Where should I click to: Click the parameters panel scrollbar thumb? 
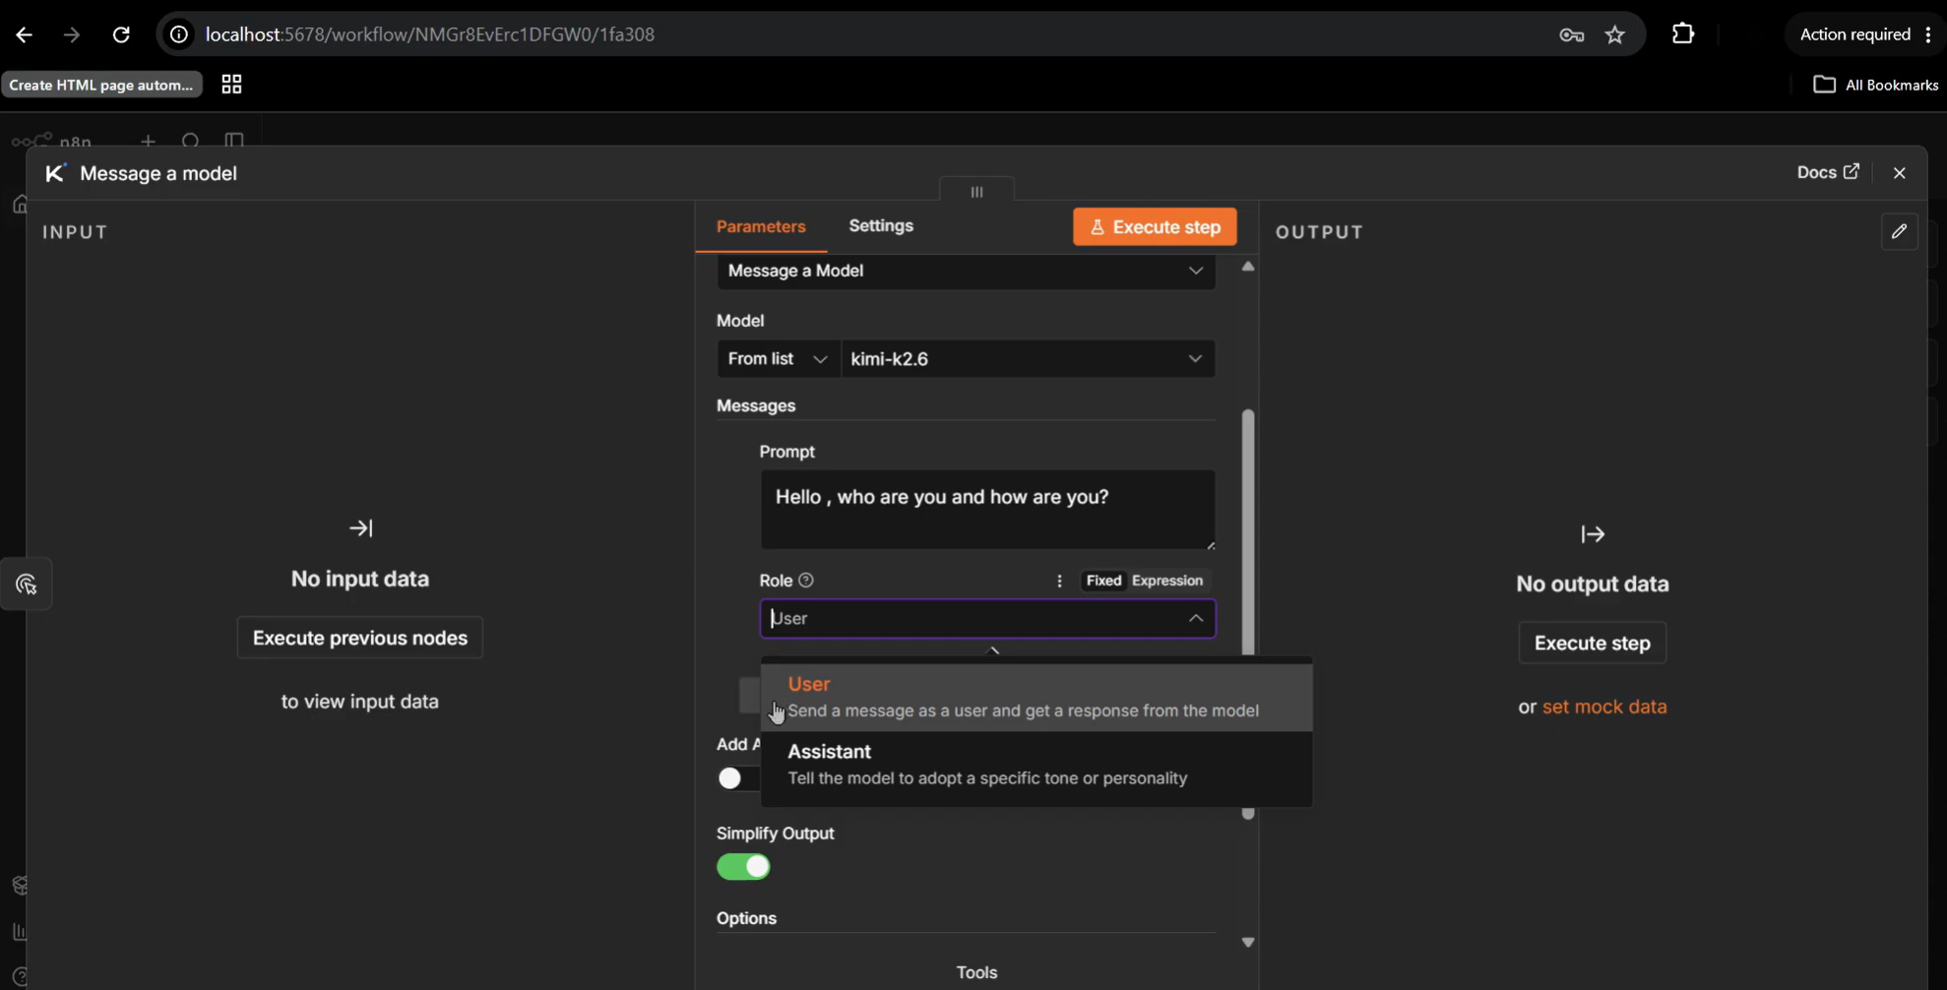[1248, 531]
